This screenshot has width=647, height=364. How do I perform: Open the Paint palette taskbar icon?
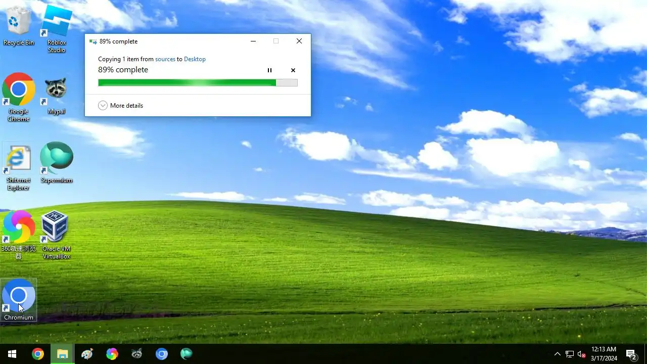pyautogui.click(x=87, y=354)
